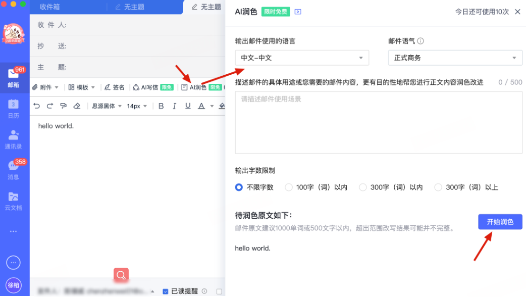The width and height of the screenshot is (526, 297).
Task: Redo the edit in editor toolbar
Action: click(50, 106)
